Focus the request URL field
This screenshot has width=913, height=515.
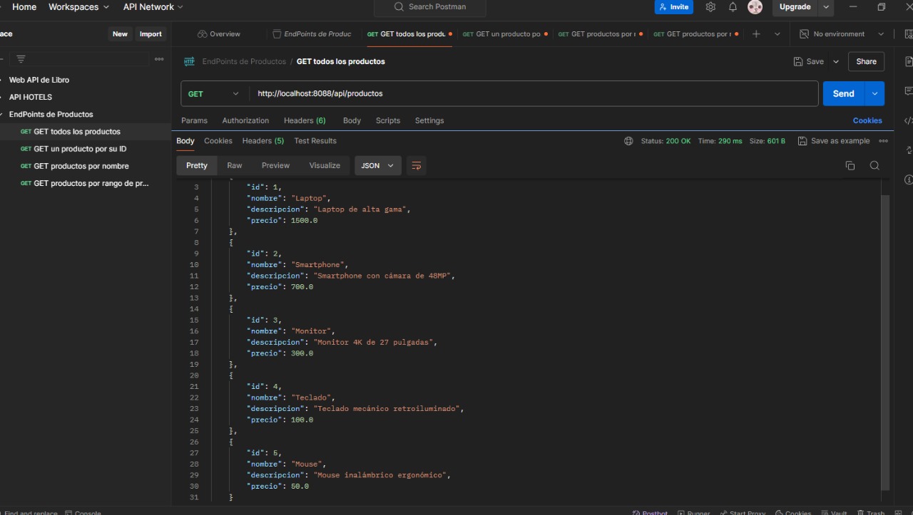(x=534, y=94)
